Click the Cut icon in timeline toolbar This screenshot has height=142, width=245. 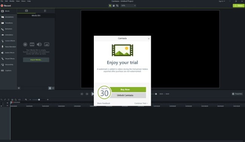(9, 100)
